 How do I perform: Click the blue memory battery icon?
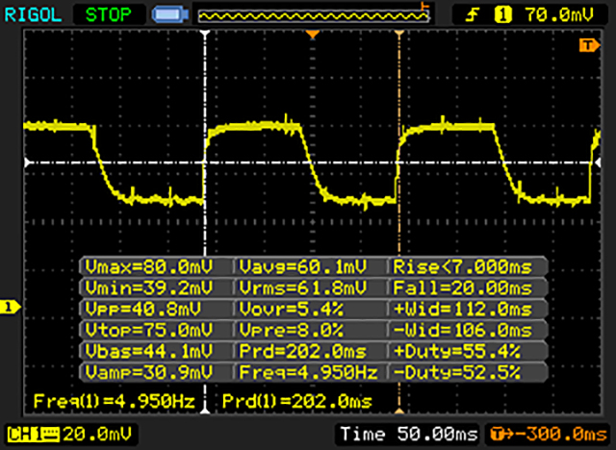[170, 15]
